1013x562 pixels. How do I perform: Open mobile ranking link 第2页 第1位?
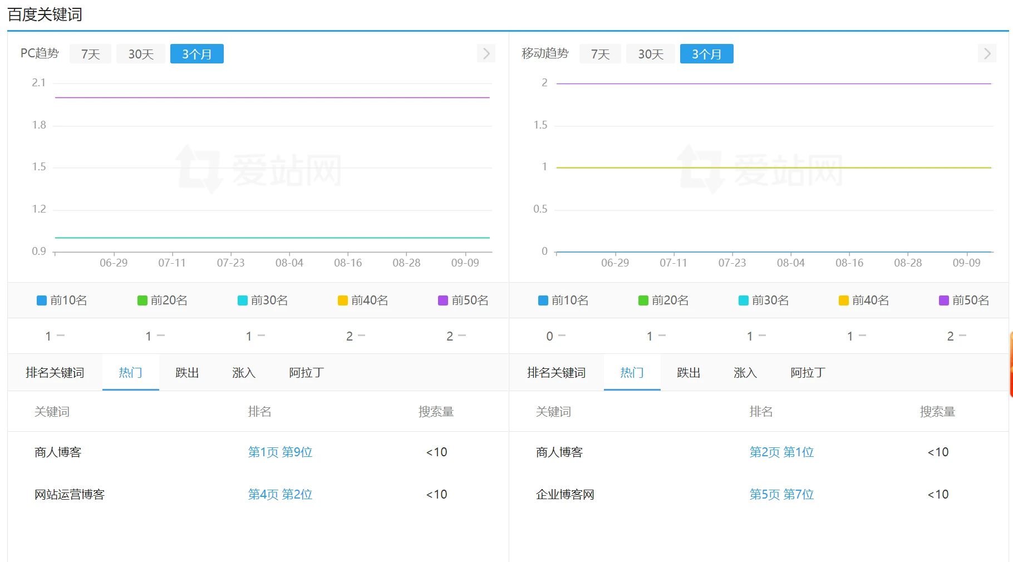point(781,452)
